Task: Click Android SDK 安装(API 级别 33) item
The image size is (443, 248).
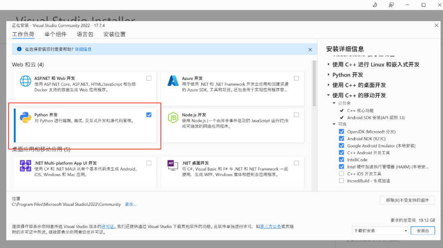Action: pyautogui.click(x=376, y=118)
